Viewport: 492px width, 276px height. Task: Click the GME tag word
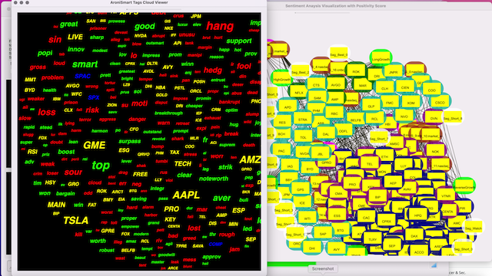pyautogui.click(x=94, y=145)
